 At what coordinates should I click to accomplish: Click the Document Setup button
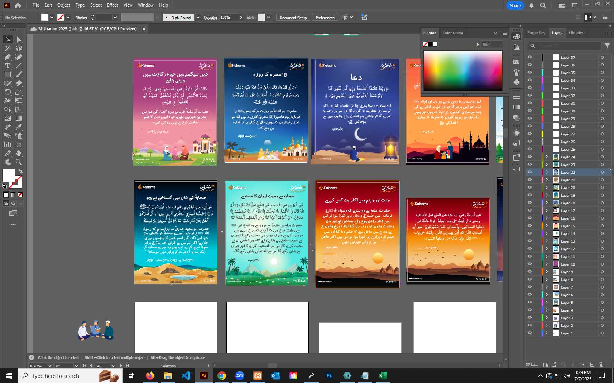point(293,18)
